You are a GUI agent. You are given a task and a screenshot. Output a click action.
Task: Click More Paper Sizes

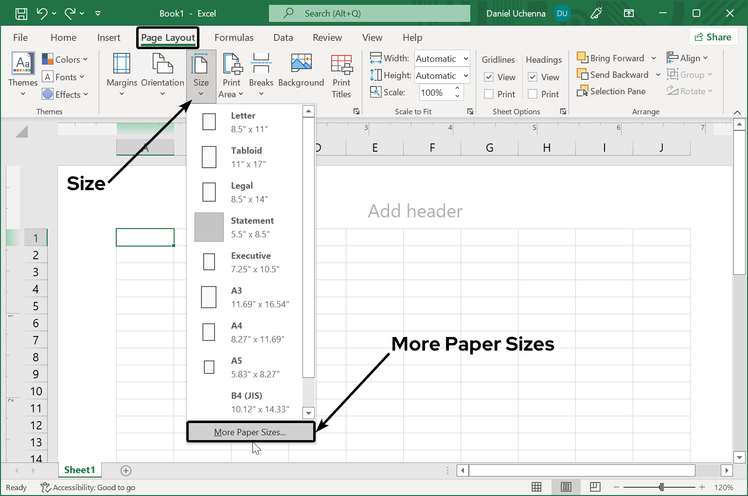(250, 432)
